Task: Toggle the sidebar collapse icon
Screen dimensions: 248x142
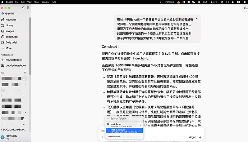Action: pyautogui.click(x=28, y=8)
